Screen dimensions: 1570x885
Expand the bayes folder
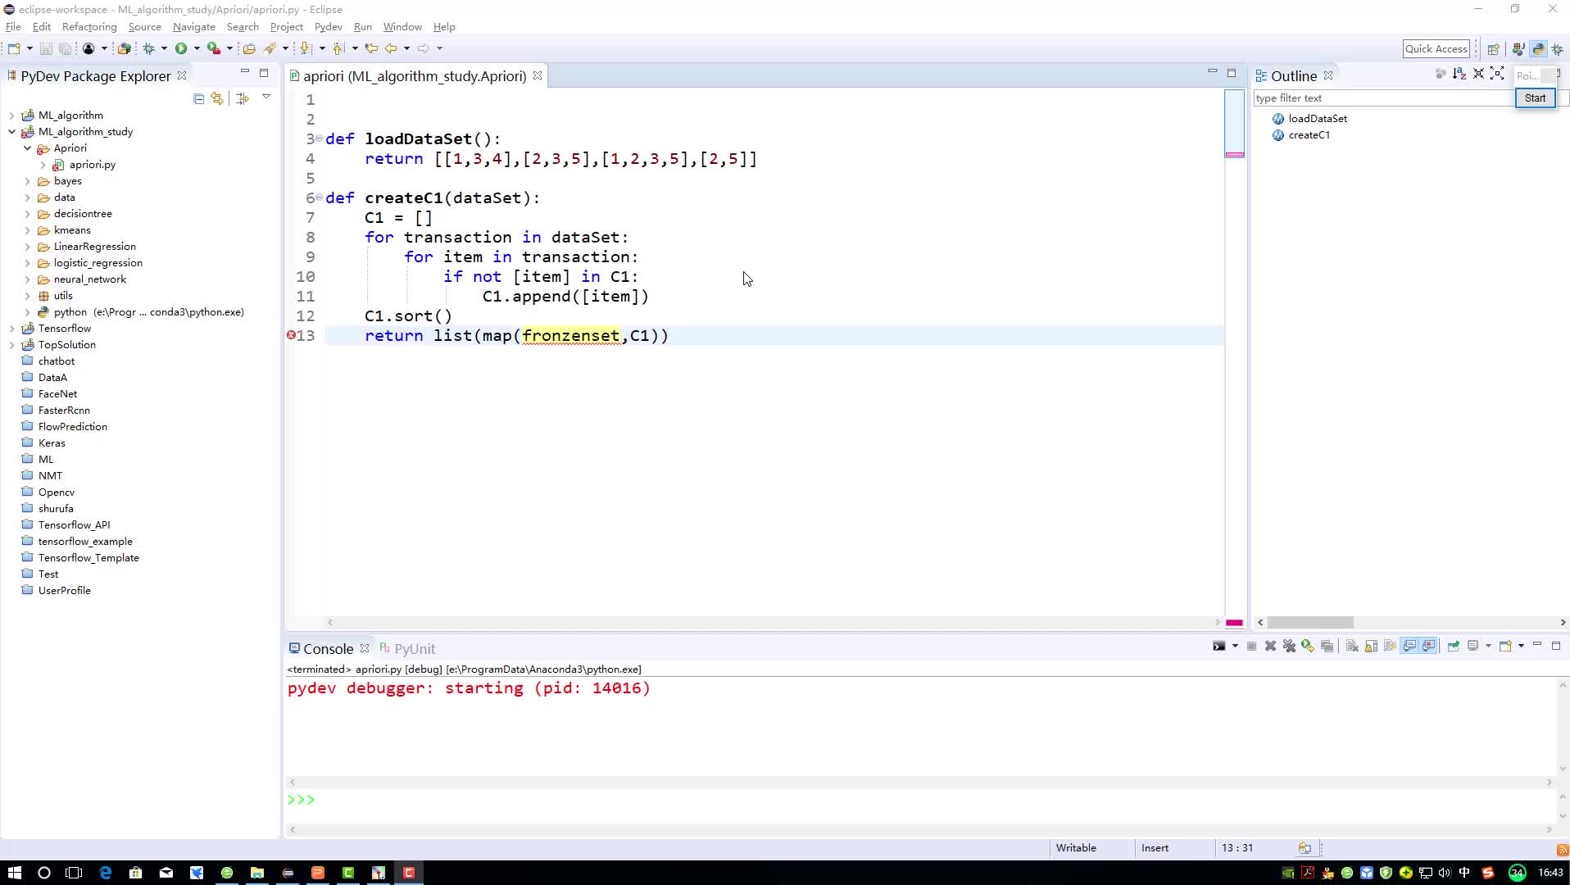pyautogui.click(x=27, y=181)
